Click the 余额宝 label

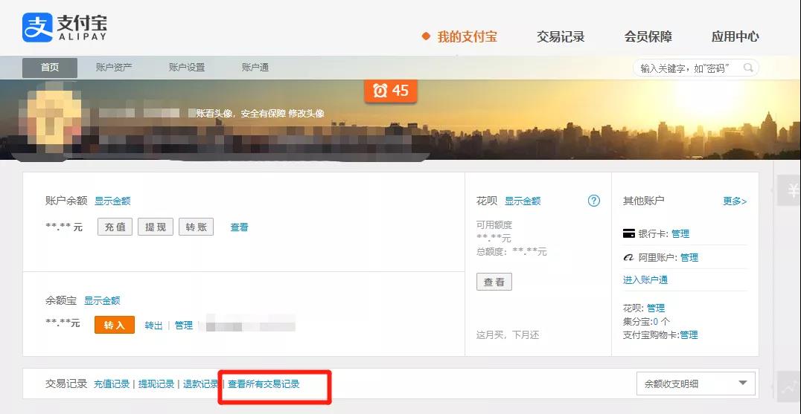(x=61, y=300)
